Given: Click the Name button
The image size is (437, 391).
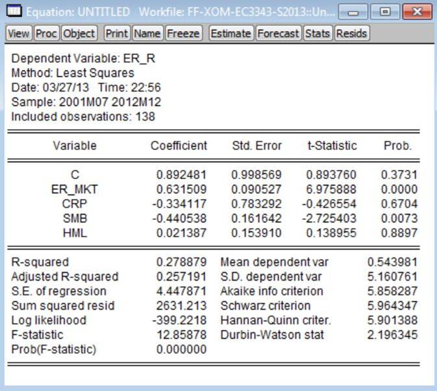Looking at the screenshot, I should pyautogui.click(x=147, y=34).
